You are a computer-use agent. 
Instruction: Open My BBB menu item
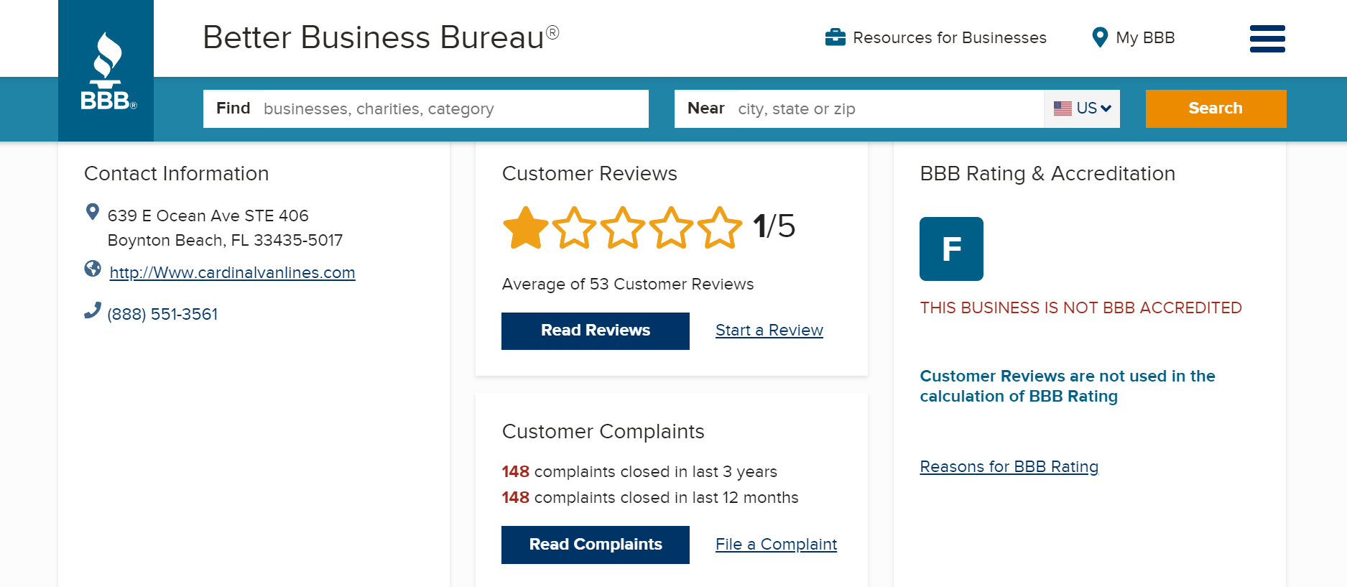pos(1145,37)
